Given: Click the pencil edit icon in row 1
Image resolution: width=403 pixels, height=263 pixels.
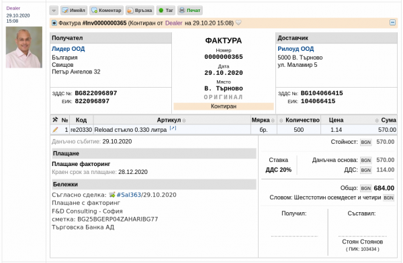Looking at the screenshot, I should coord(55,130).
